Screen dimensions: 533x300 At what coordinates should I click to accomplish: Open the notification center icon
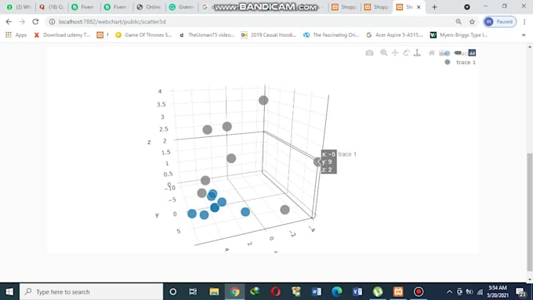tap(520, 291)
